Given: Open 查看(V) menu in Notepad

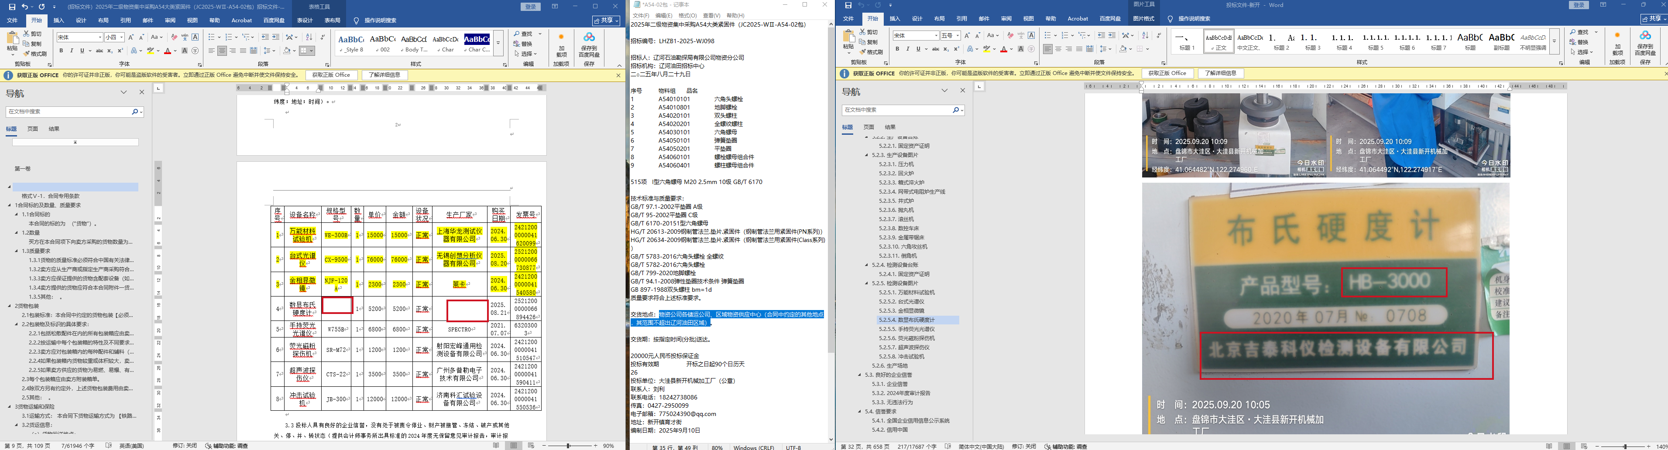Looking at the screenshot, I should 712,15.
